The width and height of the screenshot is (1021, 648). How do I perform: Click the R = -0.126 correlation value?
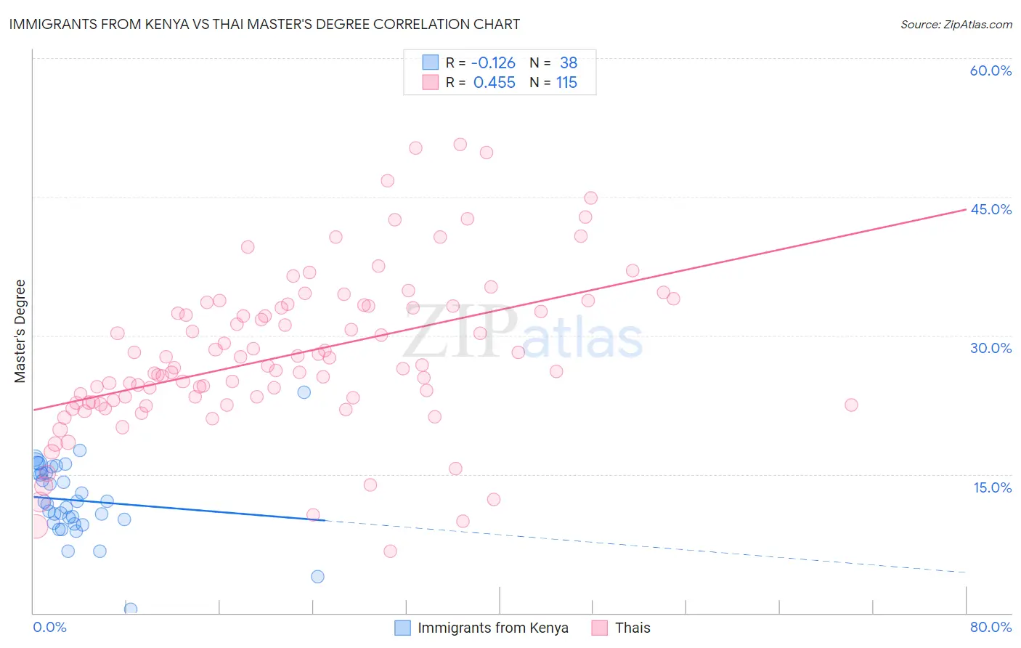click(x=480, y=62)
